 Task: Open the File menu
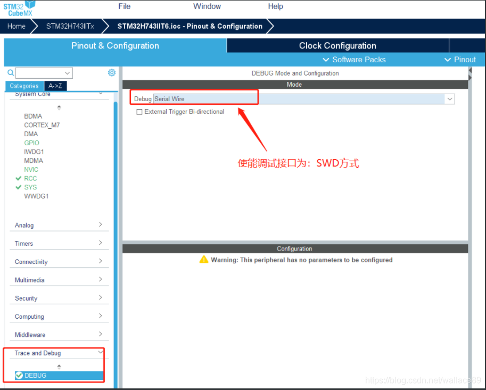(x=124, y=6)
